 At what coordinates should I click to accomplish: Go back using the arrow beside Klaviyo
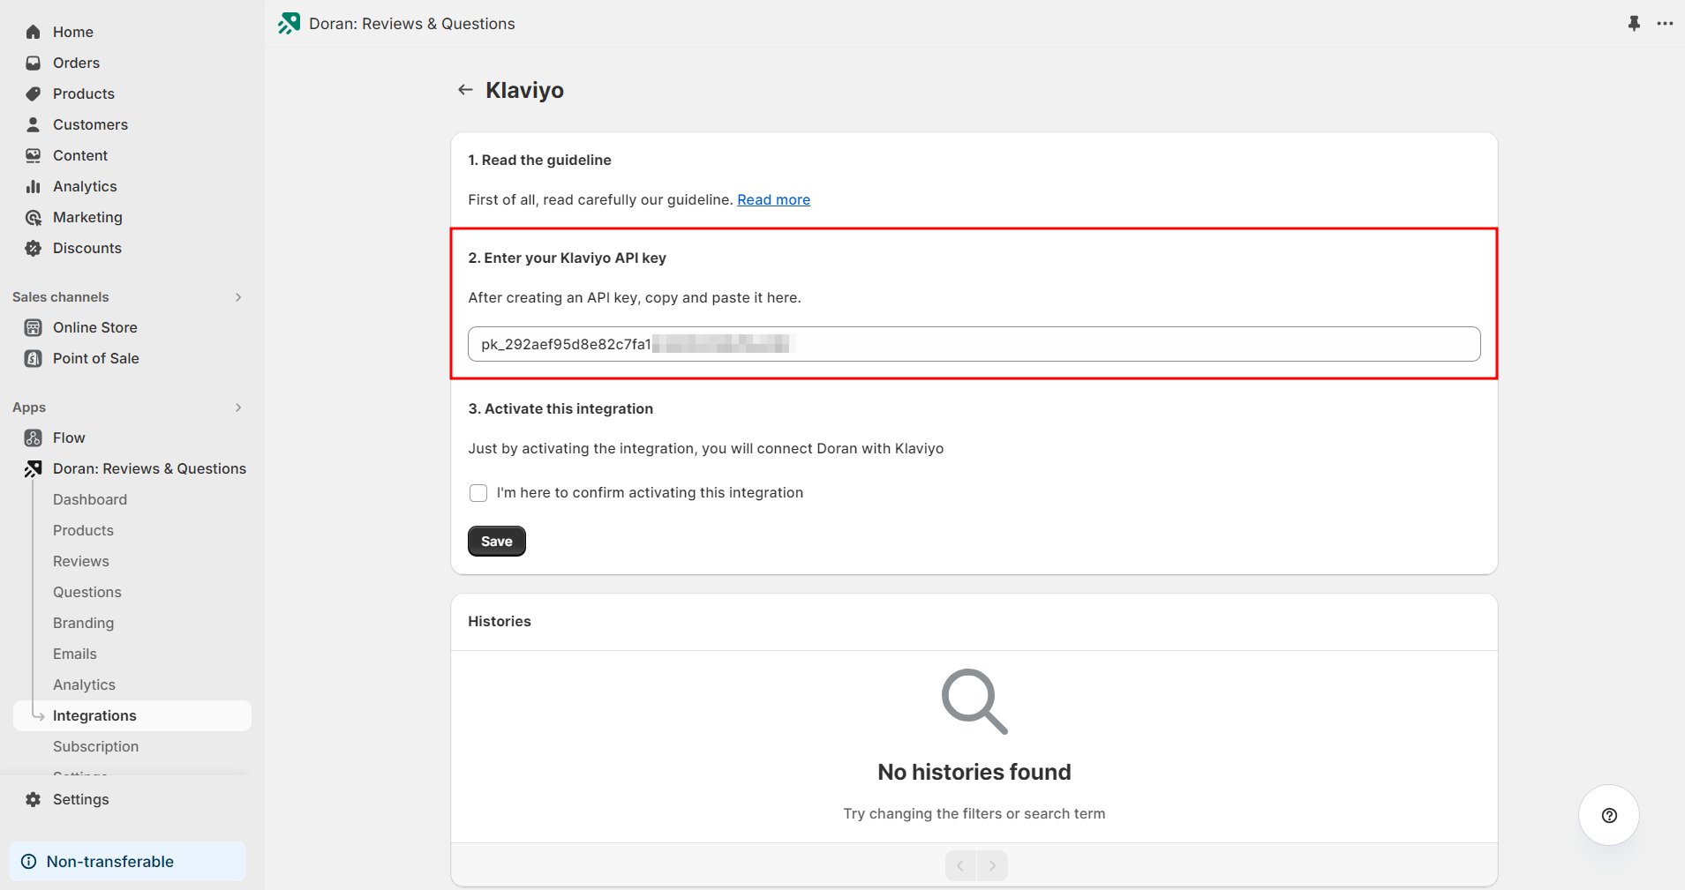pos(465,90)
